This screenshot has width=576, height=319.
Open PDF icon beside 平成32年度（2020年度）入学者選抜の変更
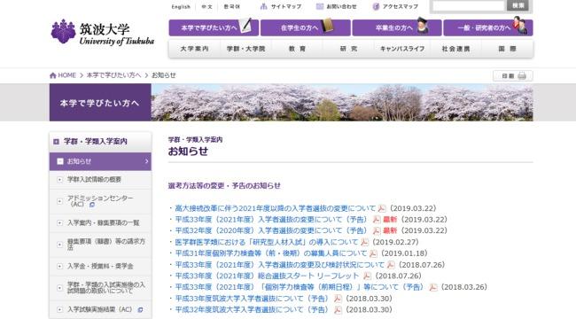click(376, 230)
